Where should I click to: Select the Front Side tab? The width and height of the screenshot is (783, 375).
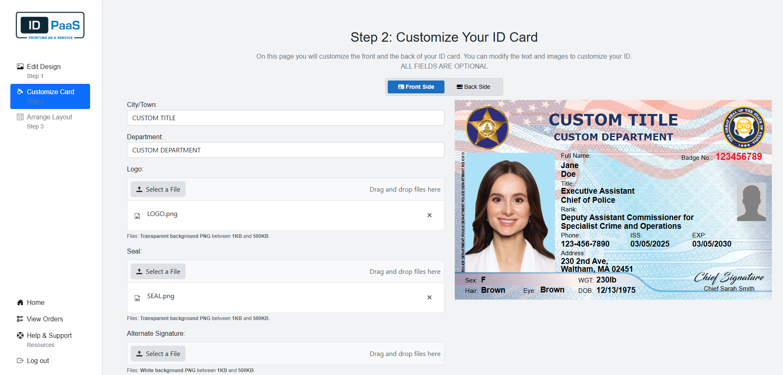(416, 87)
